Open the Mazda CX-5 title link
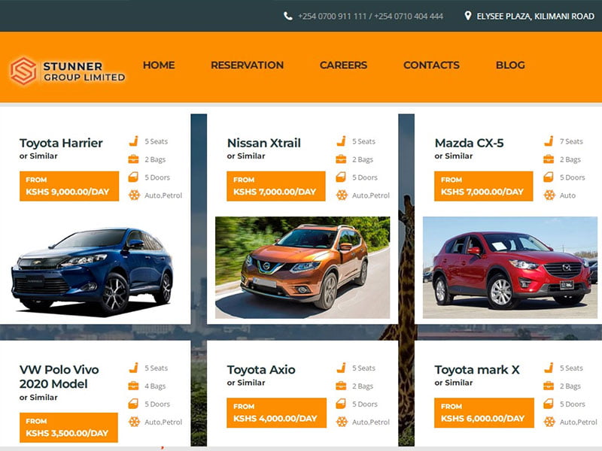 469,143
